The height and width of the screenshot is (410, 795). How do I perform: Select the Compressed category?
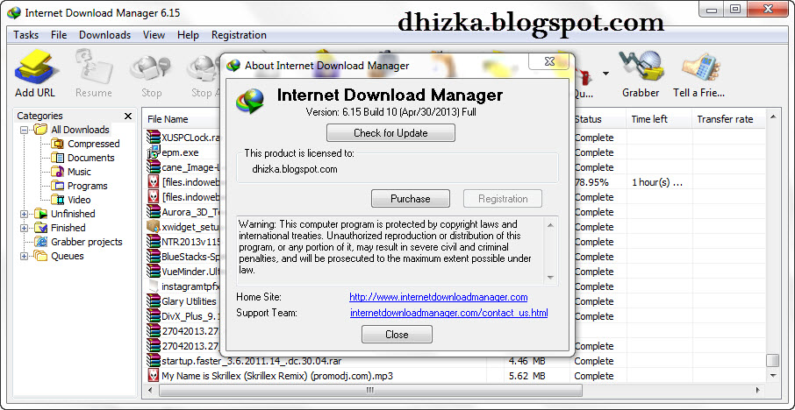click(x=93, y=144)
